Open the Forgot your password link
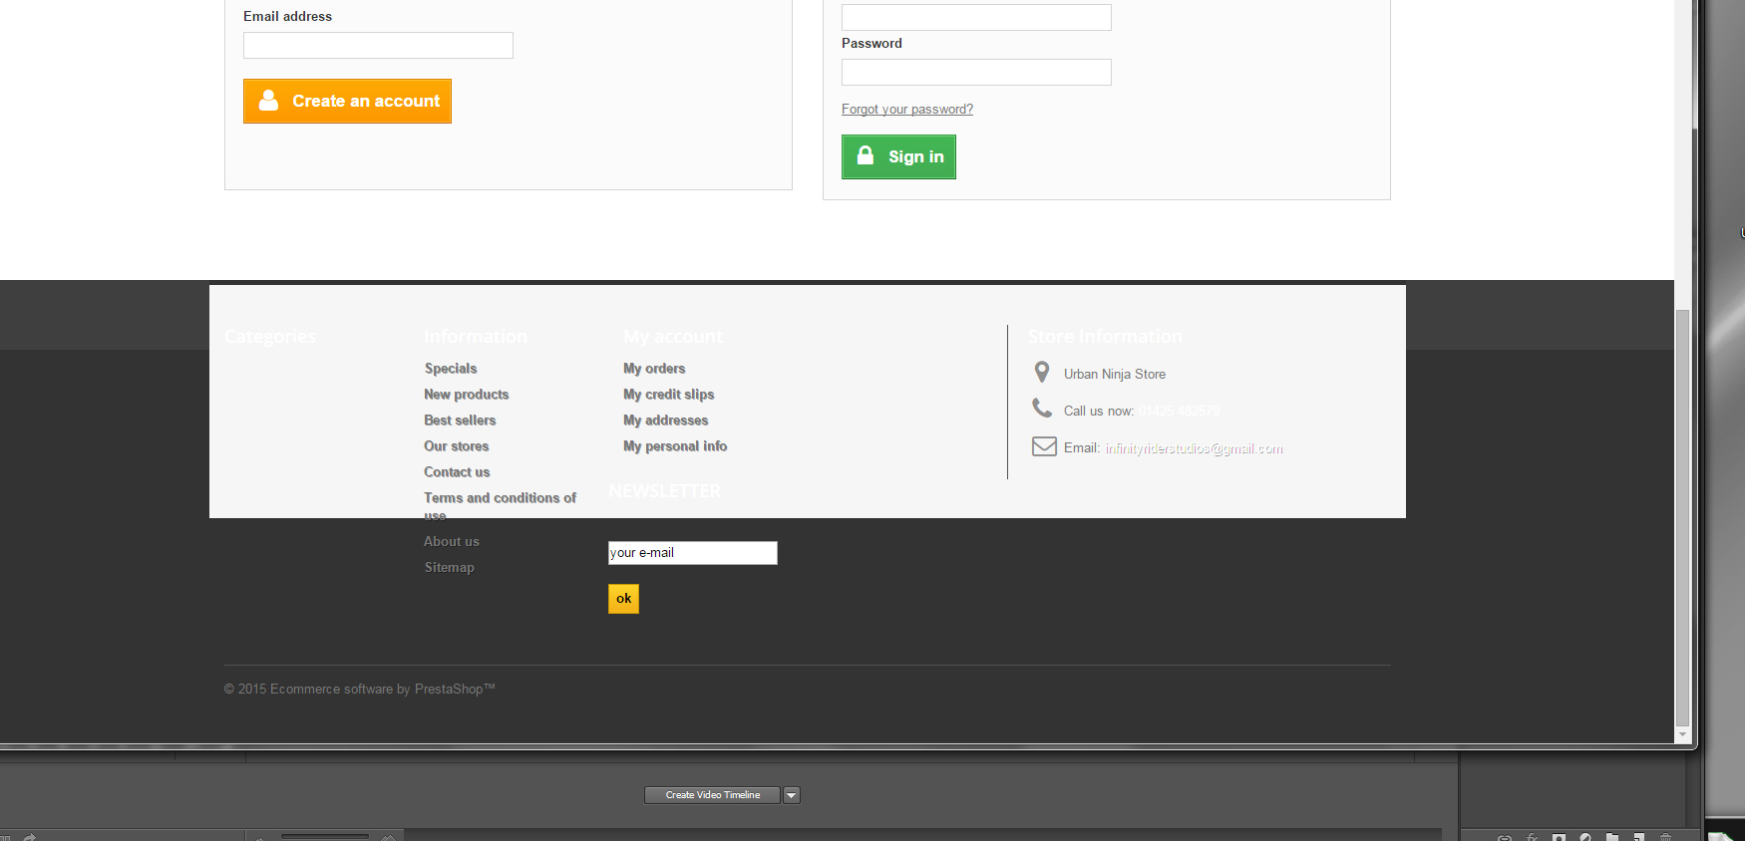The width and height of the screenshot is (1745, 841). click(907, 110)
